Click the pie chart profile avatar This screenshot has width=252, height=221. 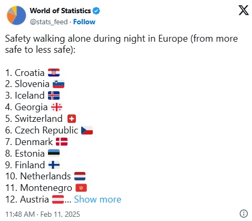point(16,15)
